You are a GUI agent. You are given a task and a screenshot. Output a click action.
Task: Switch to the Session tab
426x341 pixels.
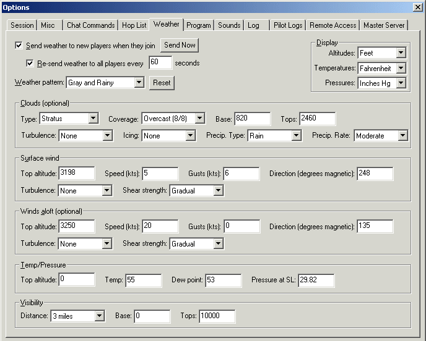click(22, 25)
